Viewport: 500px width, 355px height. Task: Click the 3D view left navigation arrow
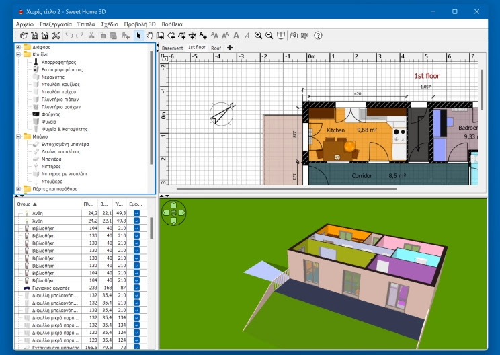[x=166, y=212]
